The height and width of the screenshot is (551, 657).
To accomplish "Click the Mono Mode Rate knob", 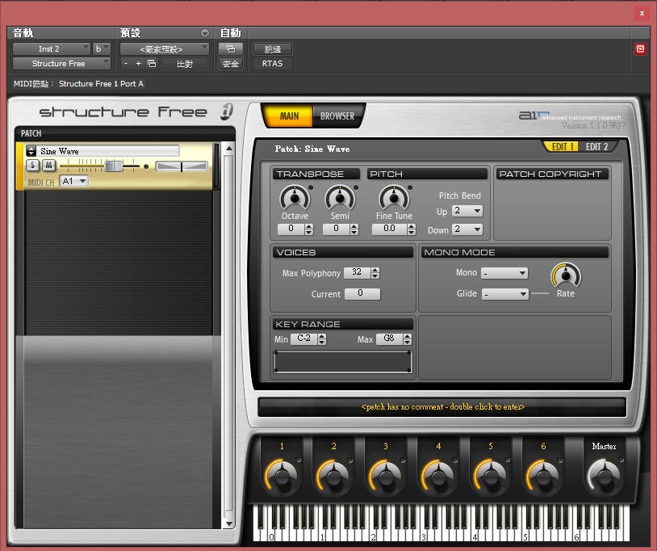I will tap(566, 275).
